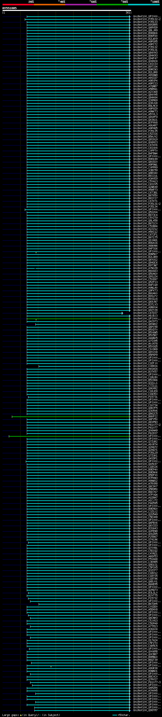
Task: Open hit UniRef100_P35131
Action: click(x=145, y=50)
